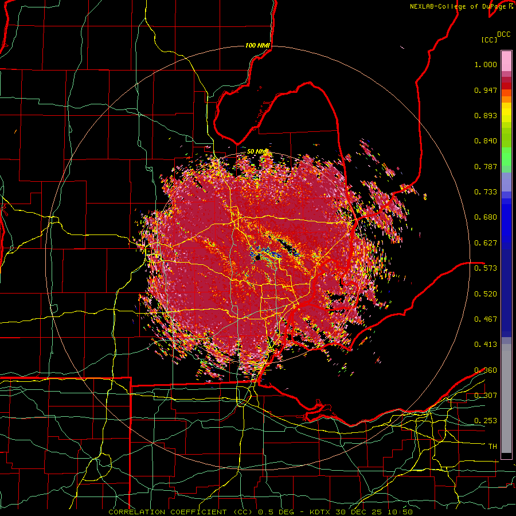Click the 0.467 color scale value
The image size is (516, 516).
point(486,319)
